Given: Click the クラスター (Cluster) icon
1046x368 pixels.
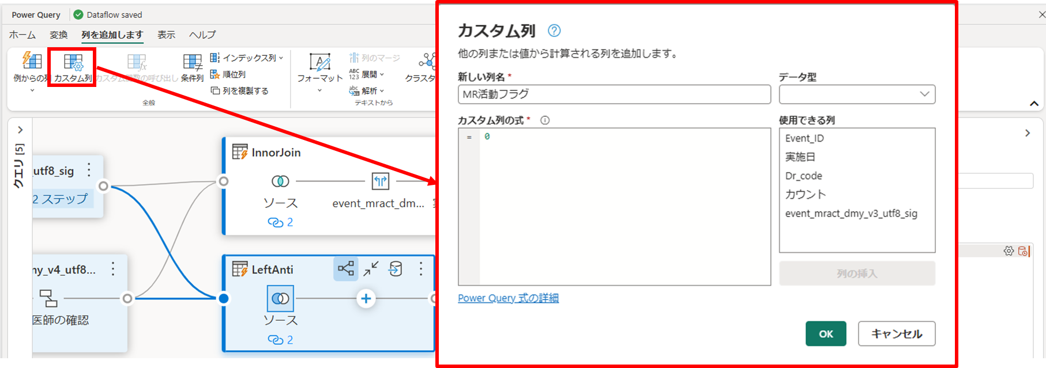Looking at the screenshot, I should coord(427,61).
